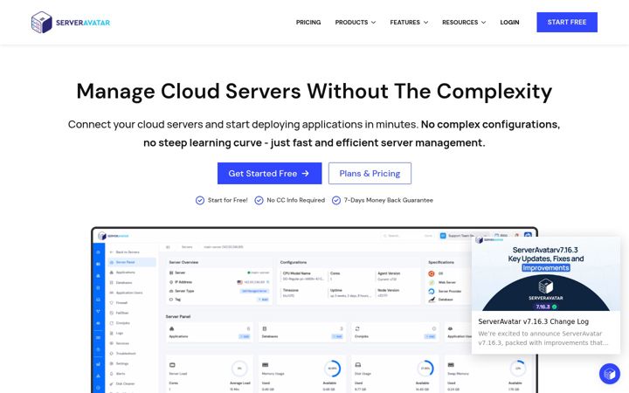
Task: Open the Login page
Action: 509,23
